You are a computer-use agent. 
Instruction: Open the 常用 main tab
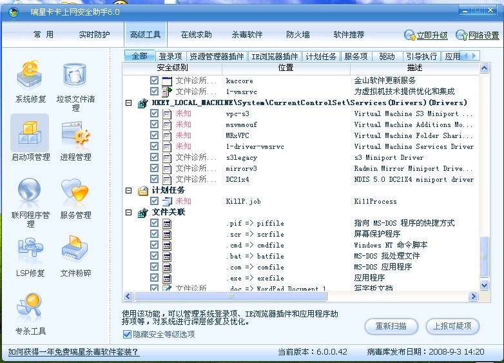pyautogui.click(x=43, y=35)
